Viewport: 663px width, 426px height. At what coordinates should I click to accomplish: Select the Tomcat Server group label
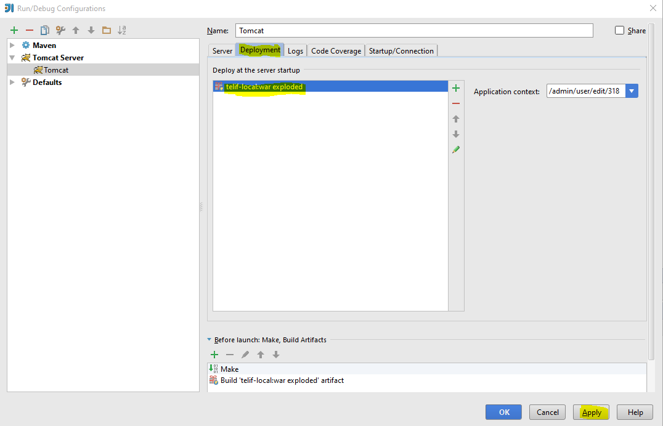click(x=58, y=57)
